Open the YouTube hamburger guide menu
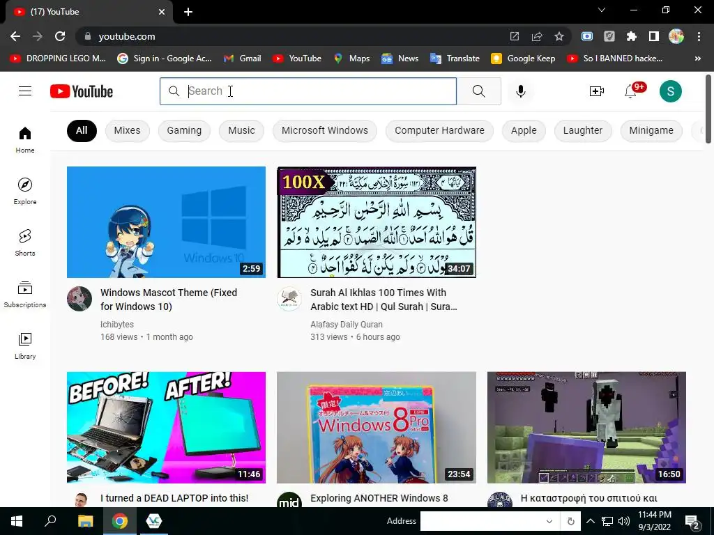This screenshot has width=714, height=535. [25, 91]
